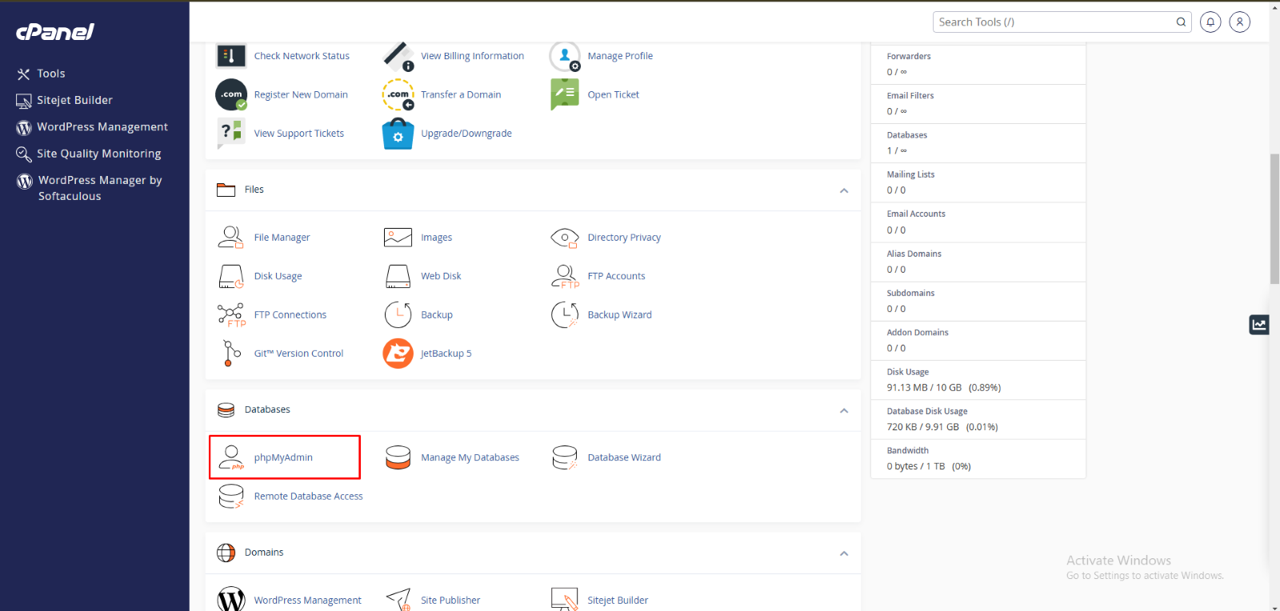Select Tools in the sidebar

(51, 74)
